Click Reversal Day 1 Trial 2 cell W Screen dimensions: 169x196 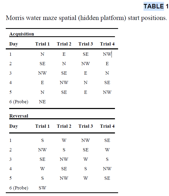[64, 140]
